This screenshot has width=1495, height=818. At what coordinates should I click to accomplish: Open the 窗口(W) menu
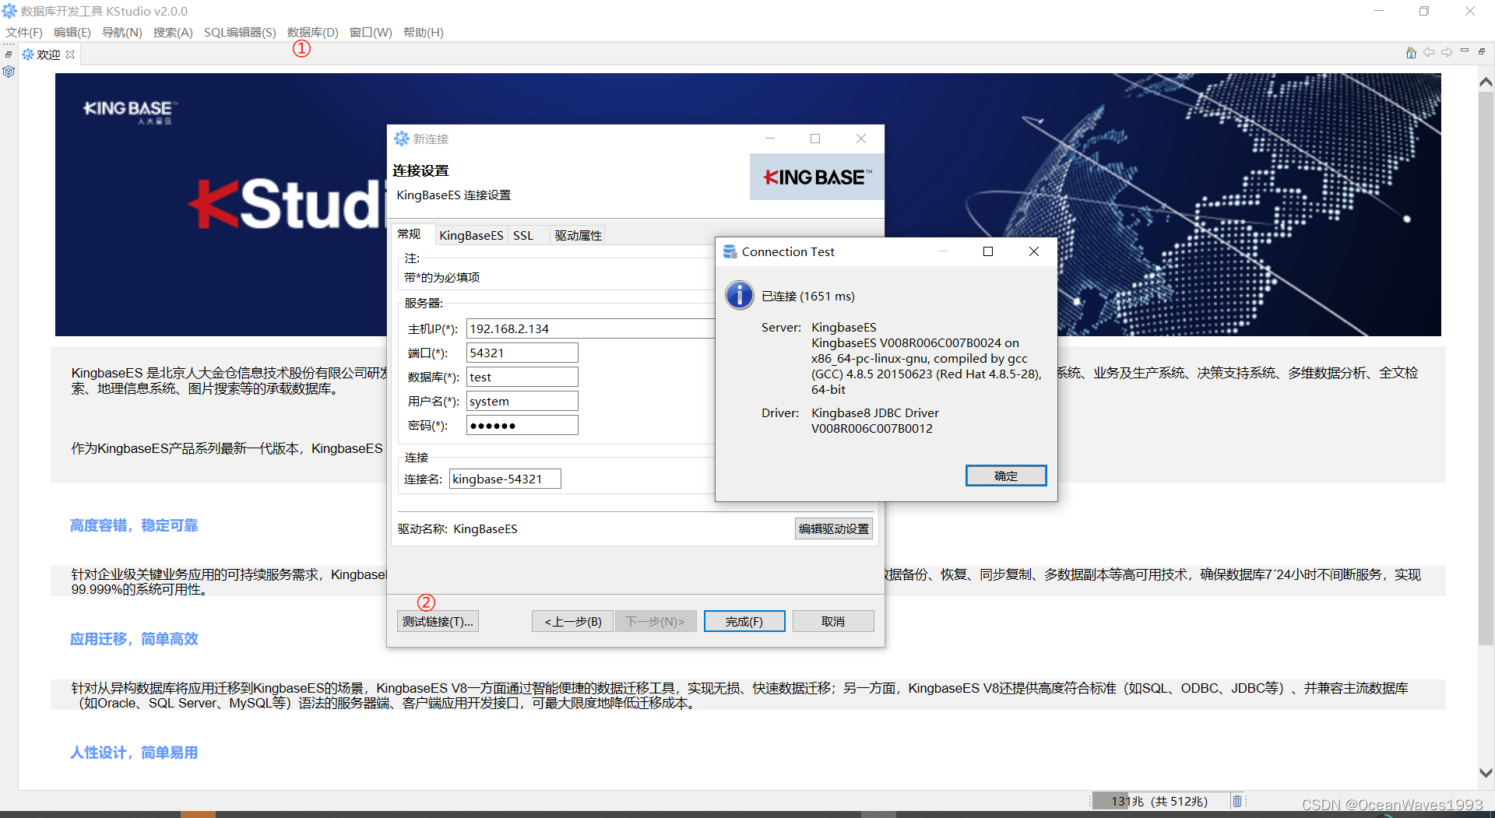pos(371,32)
